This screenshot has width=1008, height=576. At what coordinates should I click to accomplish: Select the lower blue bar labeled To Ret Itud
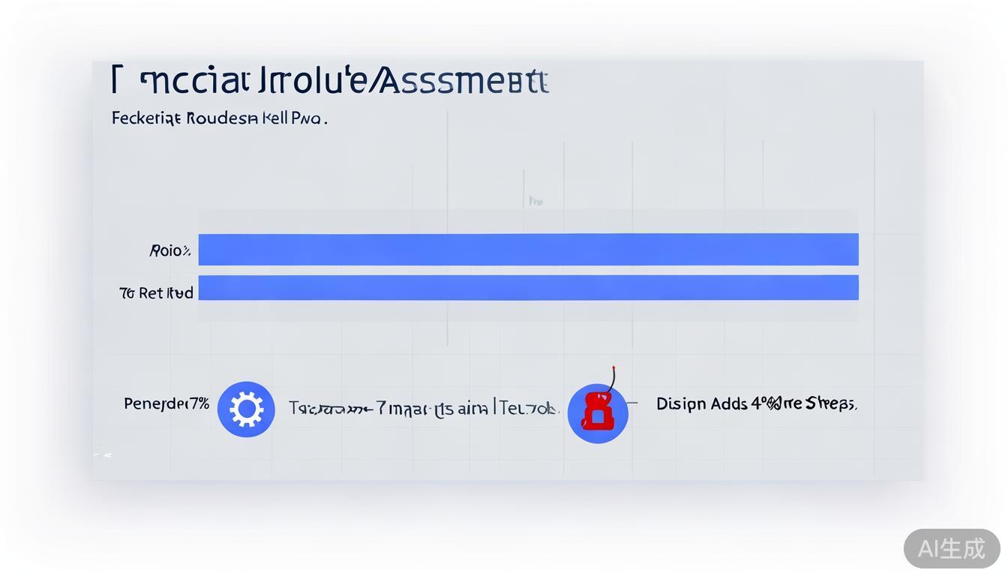pyautogui.click(x=528, y=288)
